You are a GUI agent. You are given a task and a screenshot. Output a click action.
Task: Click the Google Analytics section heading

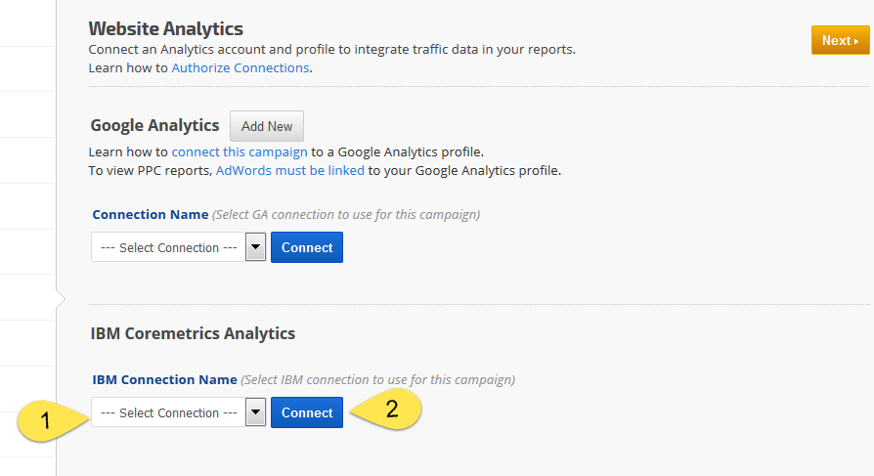pyautogui.click(x=154, y=125)
